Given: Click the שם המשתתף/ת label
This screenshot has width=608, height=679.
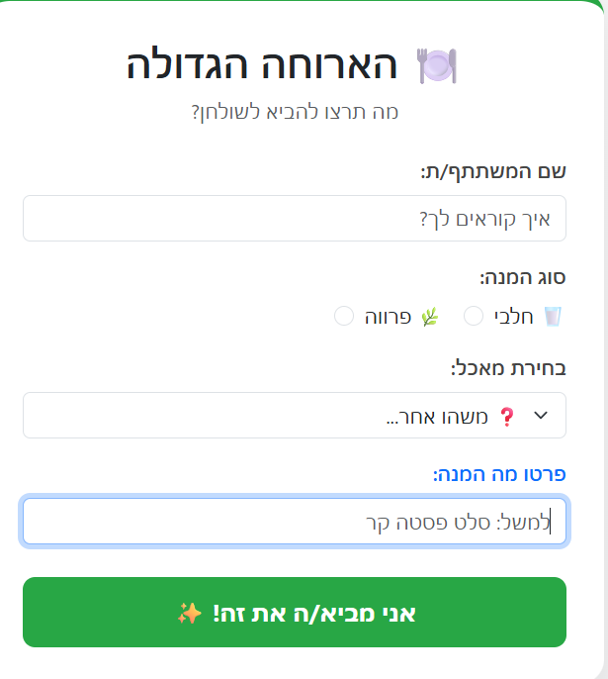Looking at the screenshot, I should tap(493, 171).
